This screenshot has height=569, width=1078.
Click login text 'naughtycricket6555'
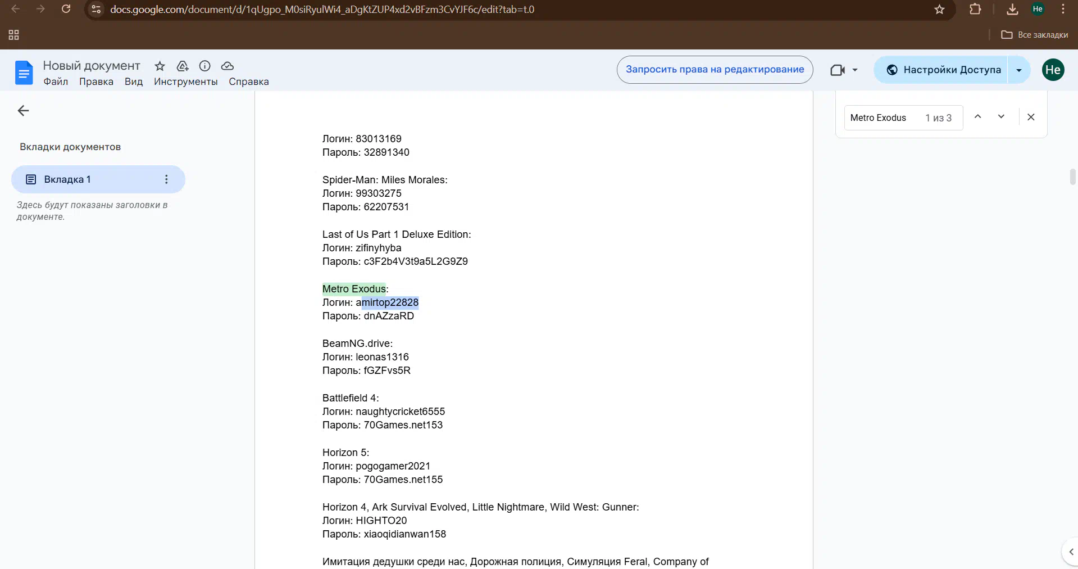[400, 412]
